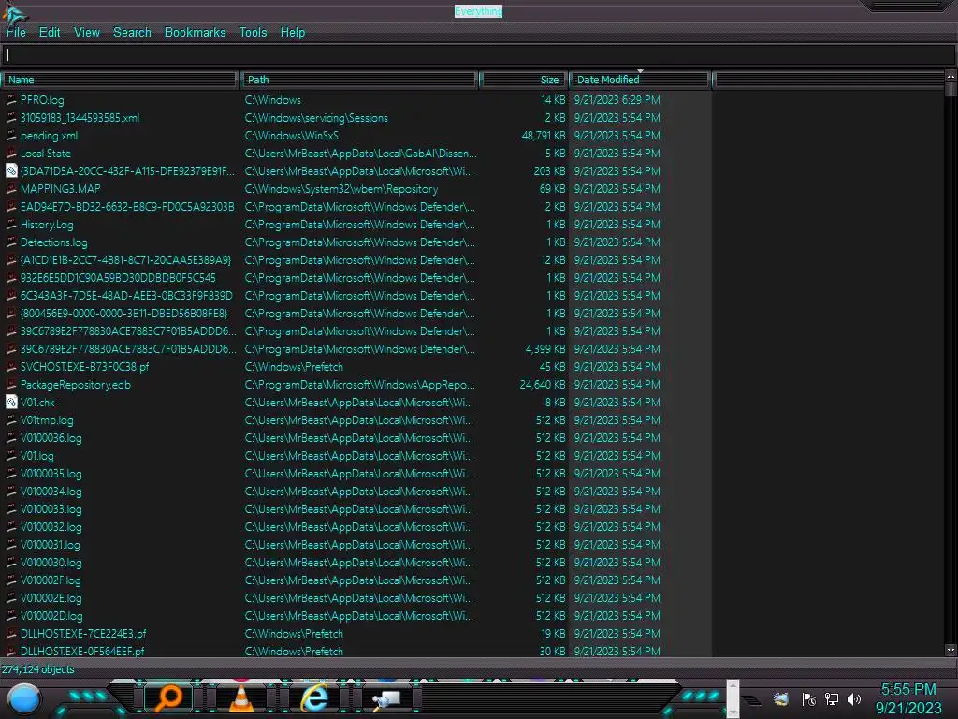Screen dimensions: 958x719
Task: Click the file icon of SVCHOST.EXE-B73F0C38.pf
Action: pyautogui.click(x=11, y=367)
